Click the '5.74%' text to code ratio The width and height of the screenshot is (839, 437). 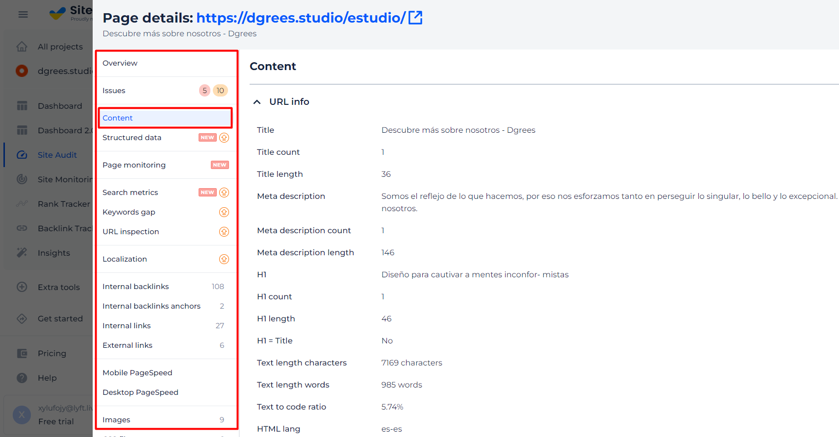[392, 407]
